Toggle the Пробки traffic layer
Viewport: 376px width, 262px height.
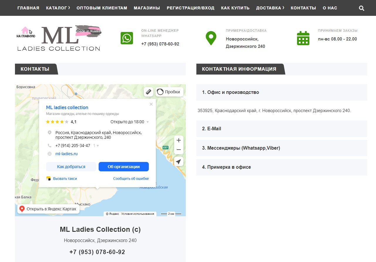point(169,92)
